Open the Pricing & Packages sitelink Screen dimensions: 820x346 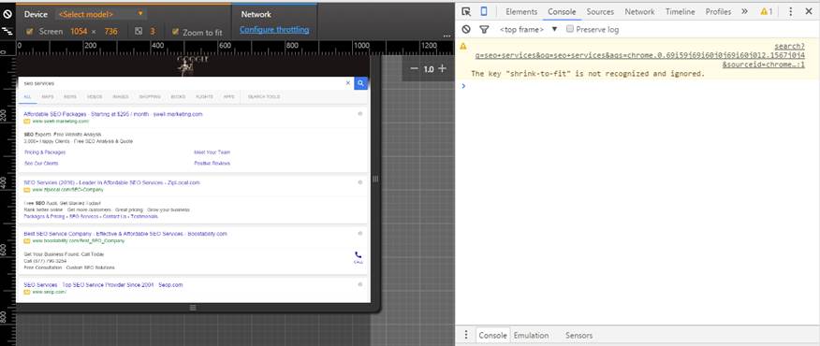point(45,152)
